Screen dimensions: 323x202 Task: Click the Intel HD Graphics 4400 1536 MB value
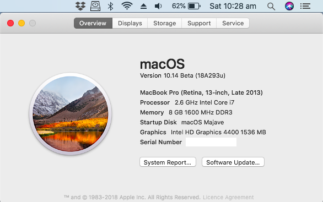(x=218, y=132)
